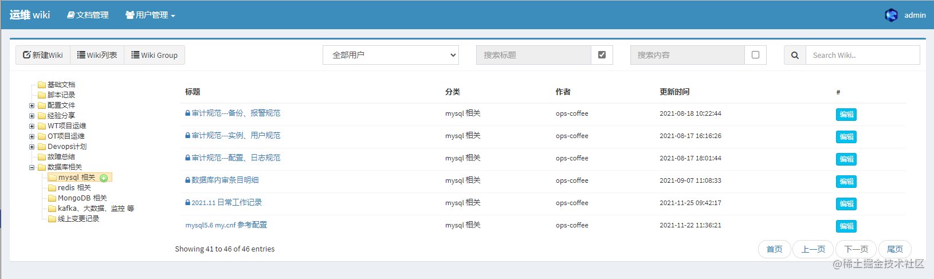The image size is (934, 279).
Task: Open 审计规范---配置、日志规范 article
Action: pos(236,158)
